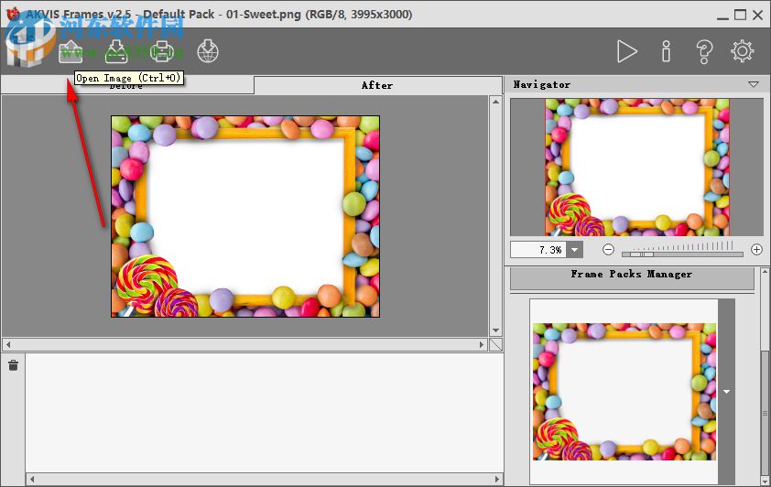Click image canvas vertical scrollbar up arrow
The image size is (771, 487).
[x=495, y=102]
